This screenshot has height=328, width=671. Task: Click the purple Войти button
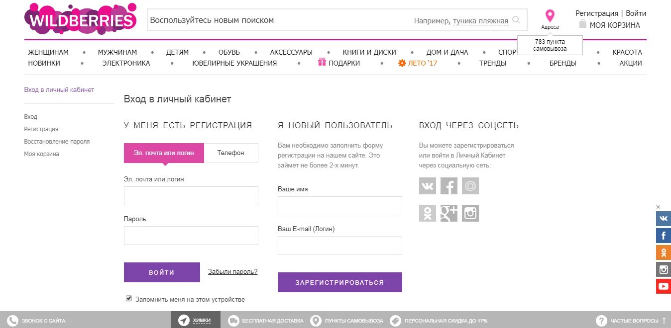click(x=162, y=272)
